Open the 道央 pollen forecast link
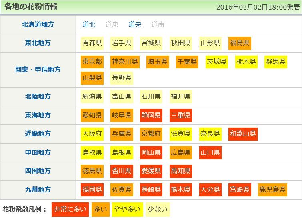Screen dimensions: 302x218 135,24
